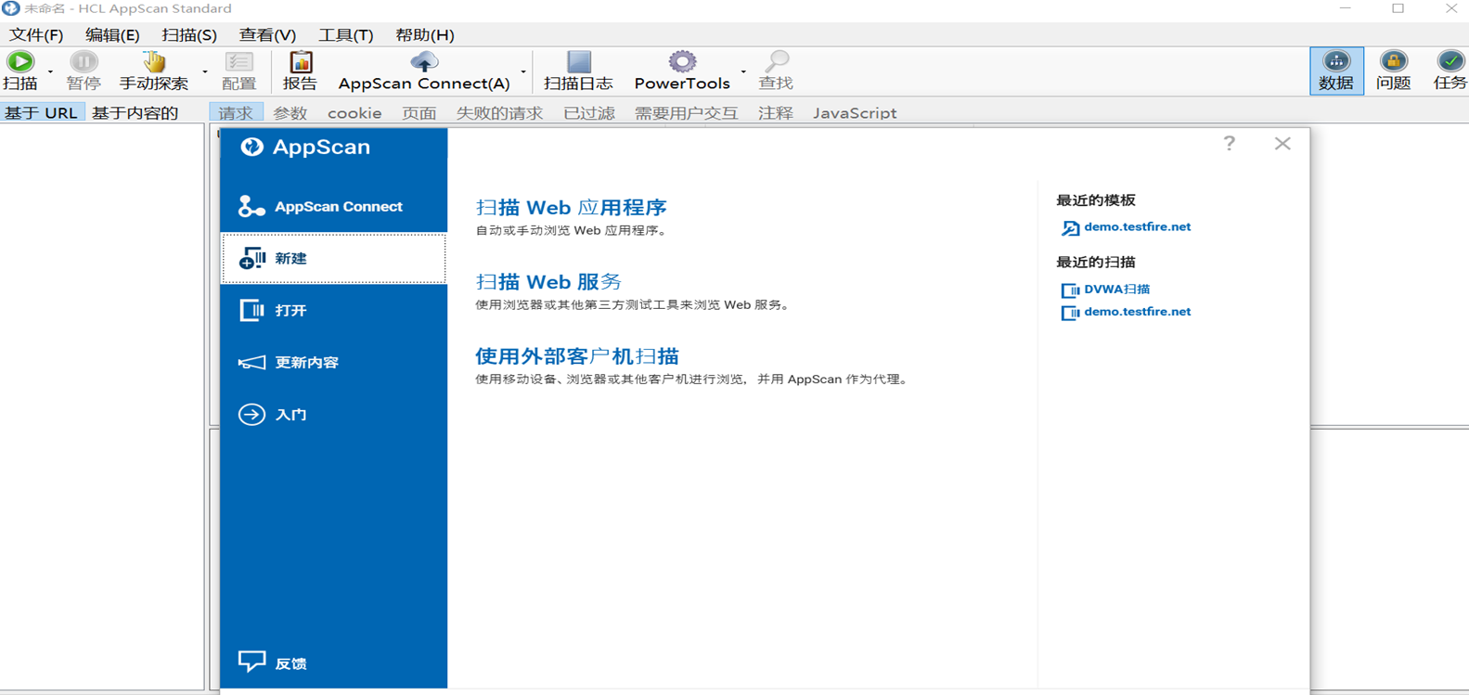The width and height of the screenshot is (1469, 695).
Task: Open scan configuration (配置)
Action: pos(239,71)
